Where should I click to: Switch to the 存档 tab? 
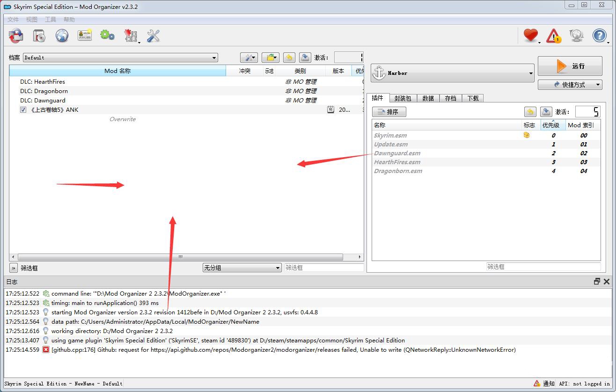coord(450,98)
